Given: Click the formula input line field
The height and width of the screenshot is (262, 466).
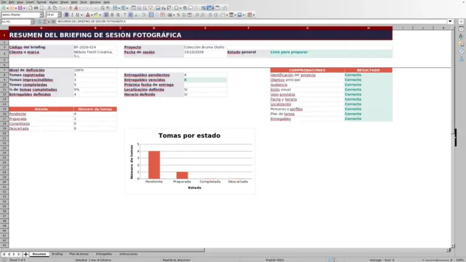Looking at the screenshot, I should pos(251,21).
